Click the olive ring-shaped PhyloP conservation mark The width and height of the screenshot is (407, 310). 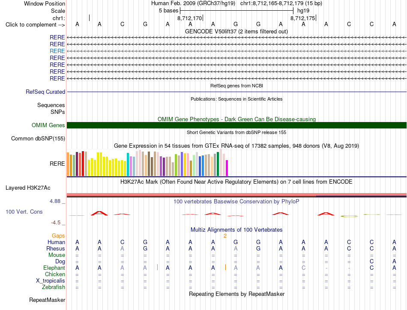[x=349, y=216]
